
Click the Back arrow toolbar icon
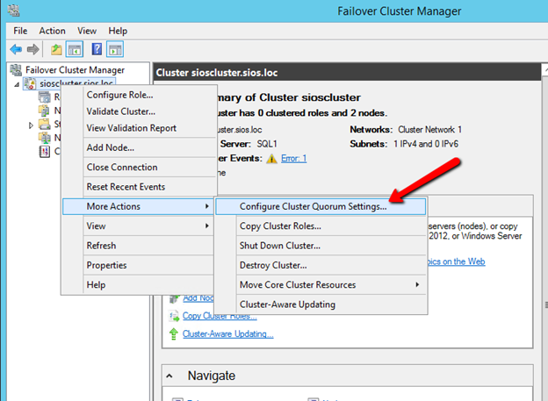pyautogui.click(x=15, y=49)
